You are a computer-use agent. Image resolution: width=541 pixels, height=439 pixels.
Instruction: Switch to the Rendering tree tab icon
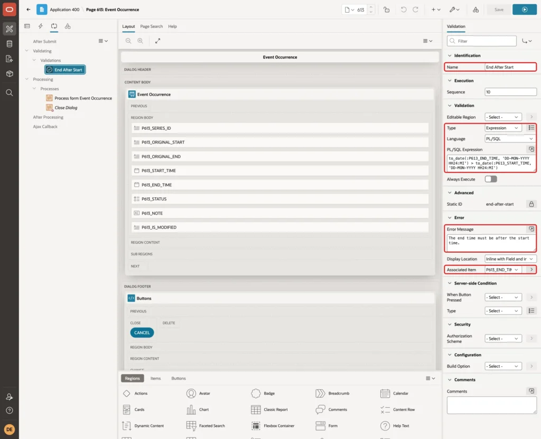(x=27, y=26)
